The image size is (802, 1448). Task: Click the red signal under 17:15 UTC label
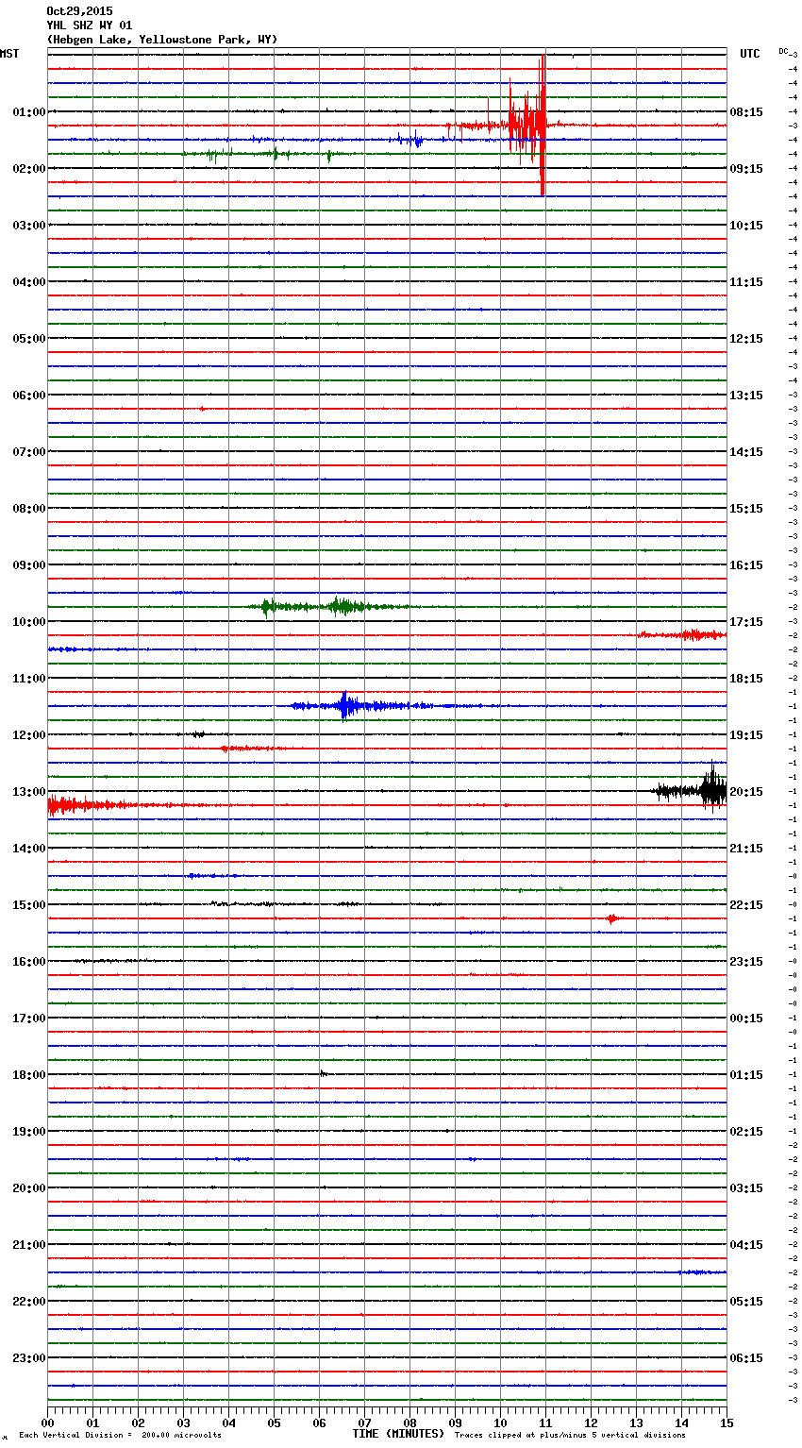point(683,634)
